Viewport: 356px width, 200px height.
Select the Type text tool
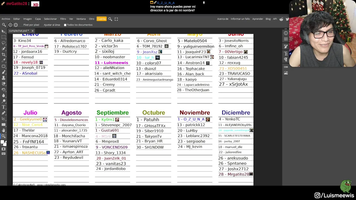[4, 107]
